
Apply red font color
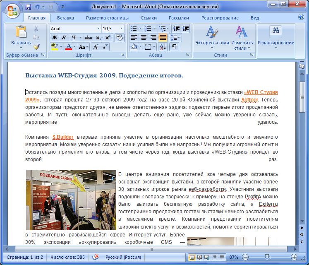(68, 47)
